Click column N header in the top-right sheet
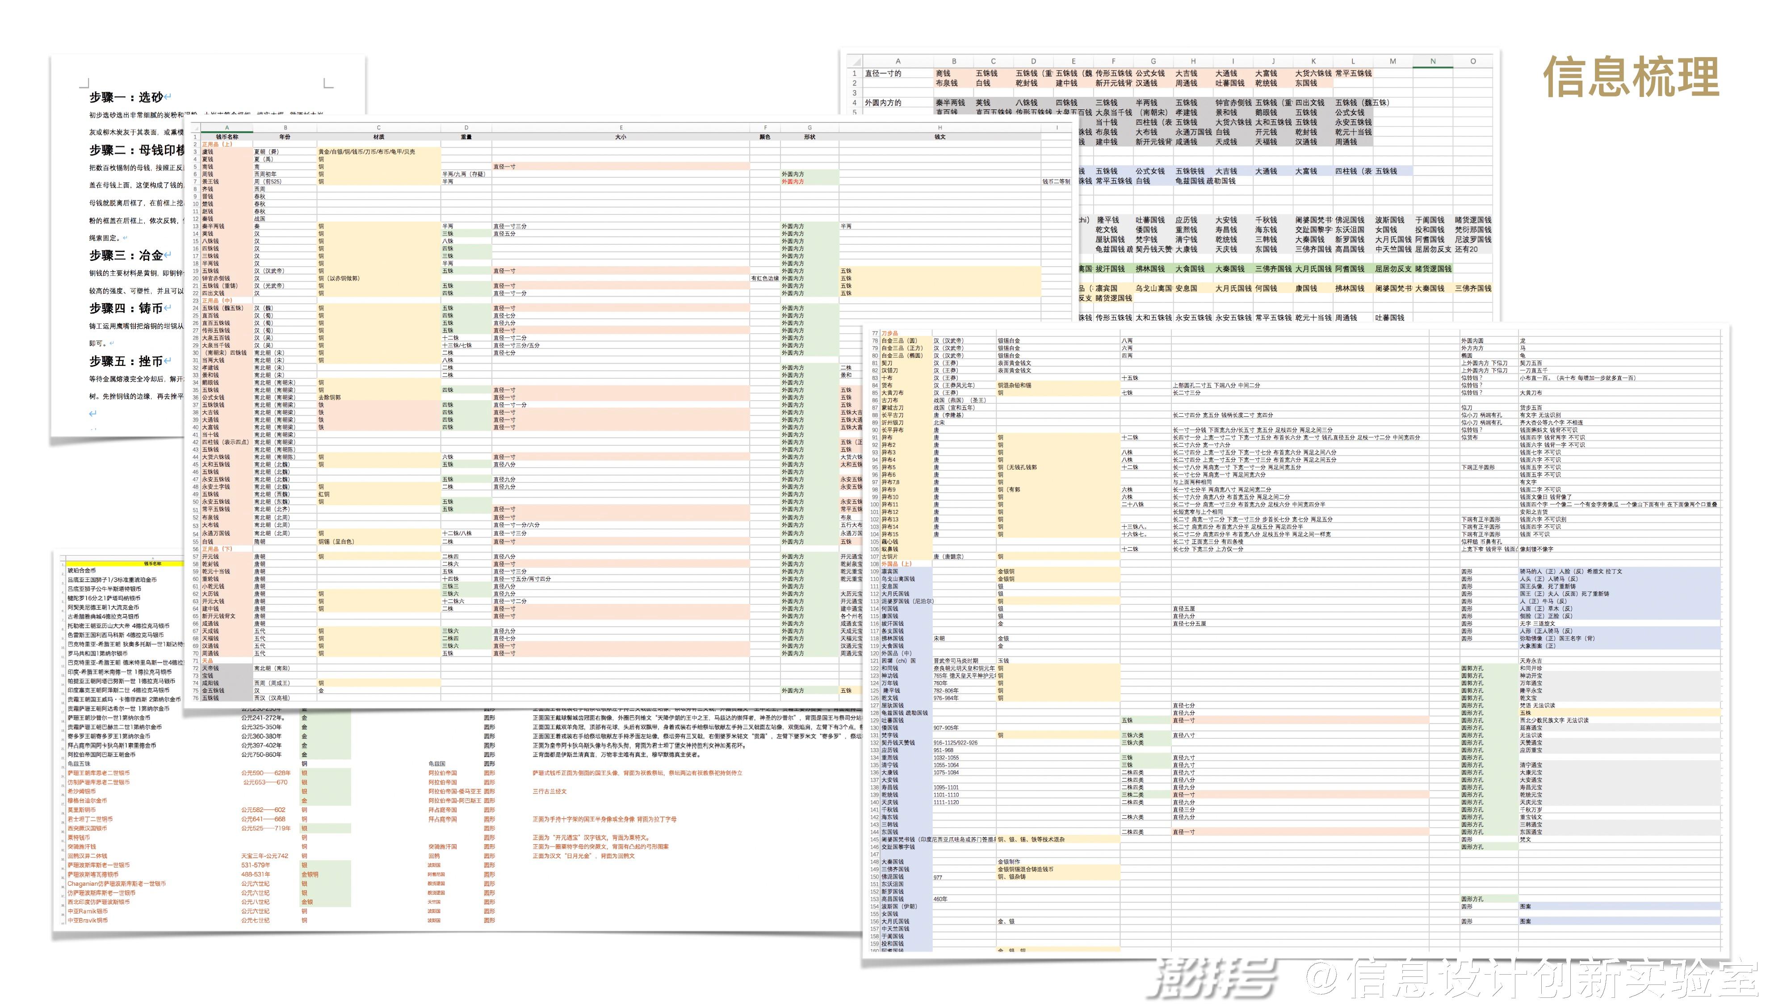 pos(1433,61)
